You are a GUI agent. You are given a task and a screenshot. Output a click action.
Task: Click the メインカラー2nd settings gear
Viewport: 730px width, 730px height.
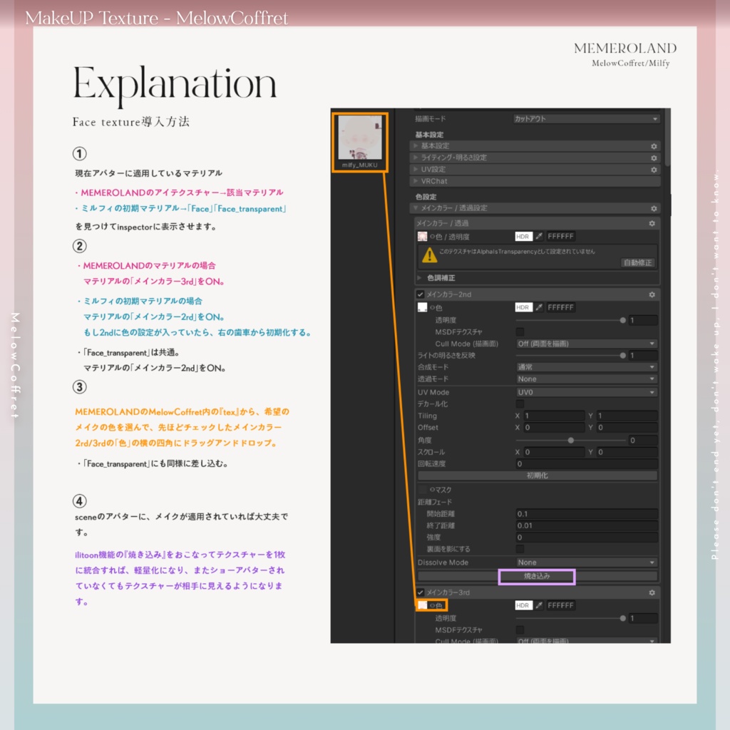click(651, 293)
